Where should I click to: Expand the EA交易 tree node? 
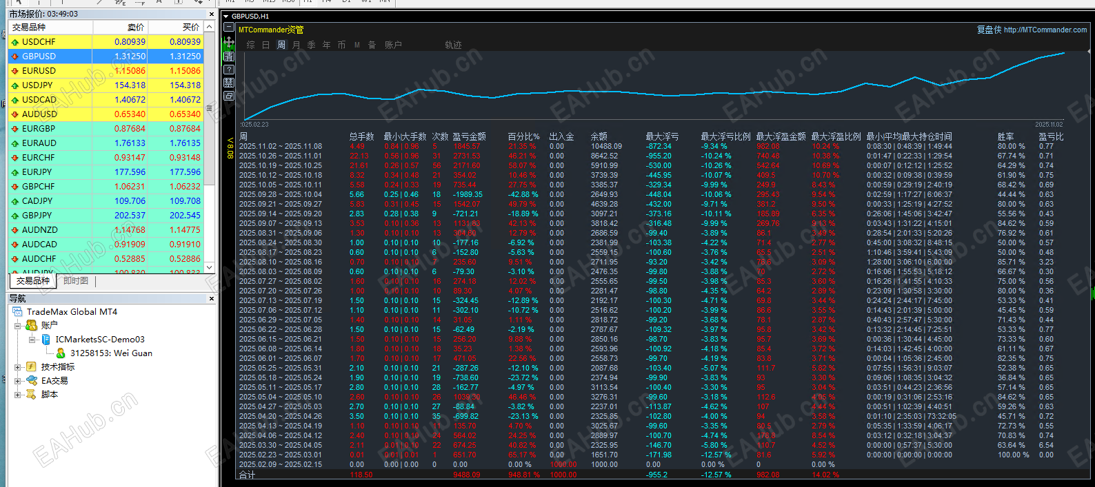tap(18, 380)
